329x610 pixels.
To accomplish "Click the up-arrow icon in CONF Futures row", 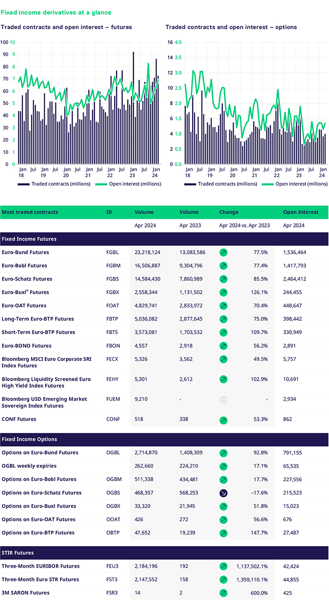I will point(224,420).
